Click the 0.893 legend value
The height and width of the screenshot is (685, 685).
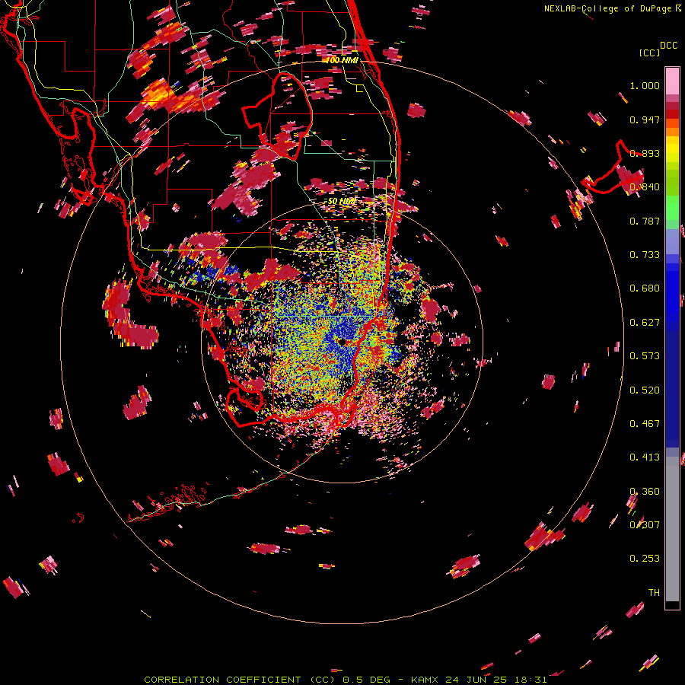point(645,153)
